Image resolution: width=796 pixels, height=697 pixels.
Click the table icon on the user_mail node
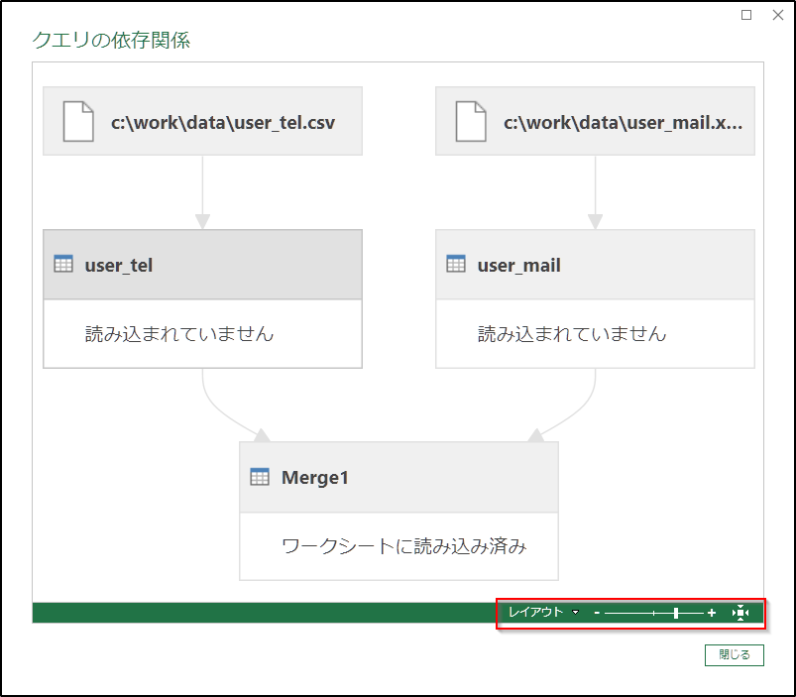coord(456,265)
